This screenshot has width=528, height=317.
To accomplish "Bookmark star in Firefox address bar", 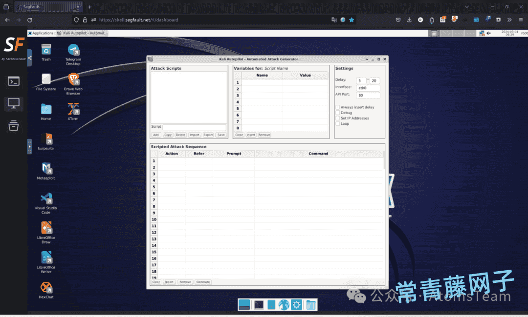I will pyautogui.click(x=352, y=20).
